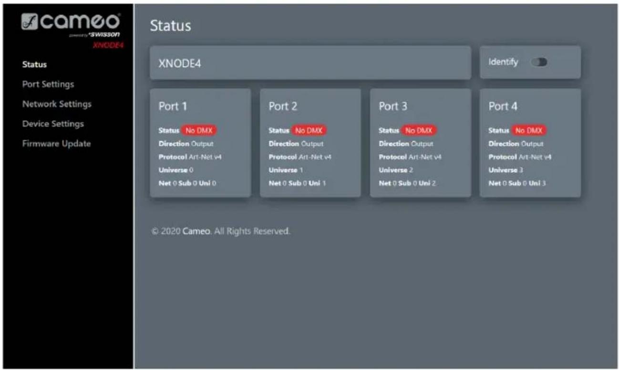Click Port 1 Net 0 Sub 0 Uni 0 line
Viewport: 619px width, 370px height.
coord(187,183)
